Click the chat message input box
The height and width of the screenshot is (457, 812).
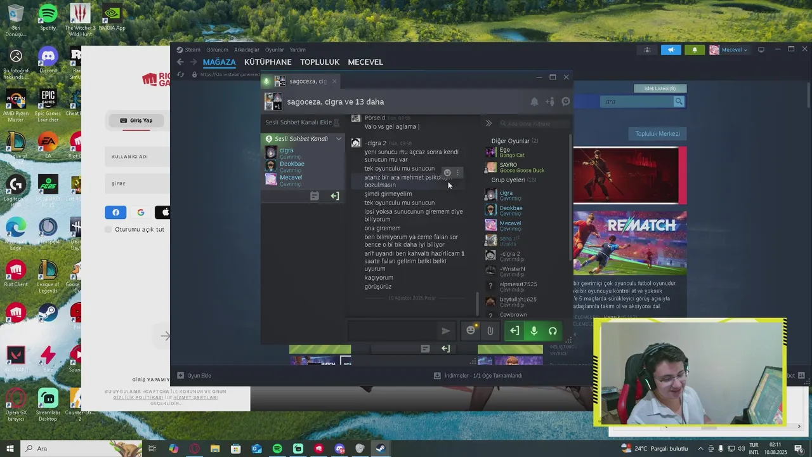393,331
